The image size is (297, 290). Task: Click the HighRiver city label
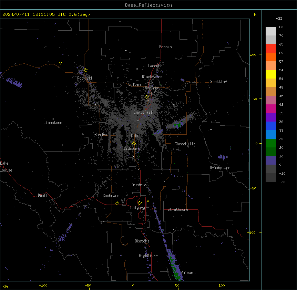point(148,256)
